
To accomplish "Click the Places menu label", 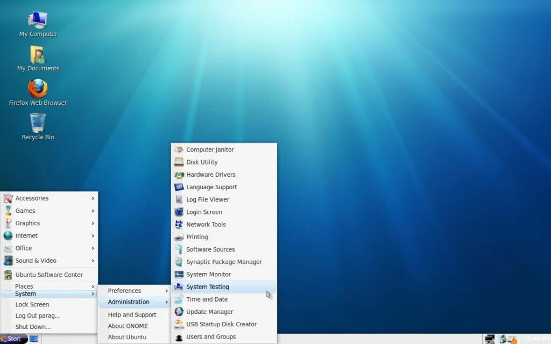I will tap(24, 286).
